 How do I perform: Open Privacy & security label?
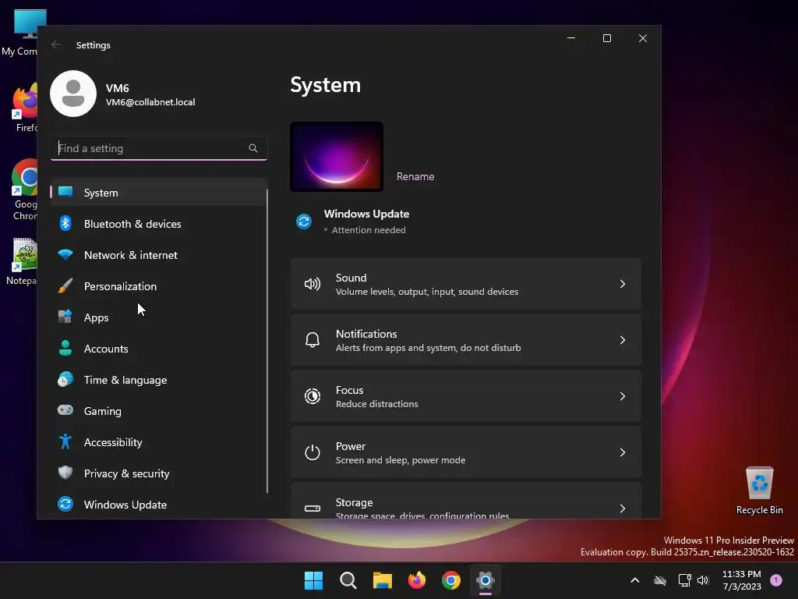coord(126,473)
